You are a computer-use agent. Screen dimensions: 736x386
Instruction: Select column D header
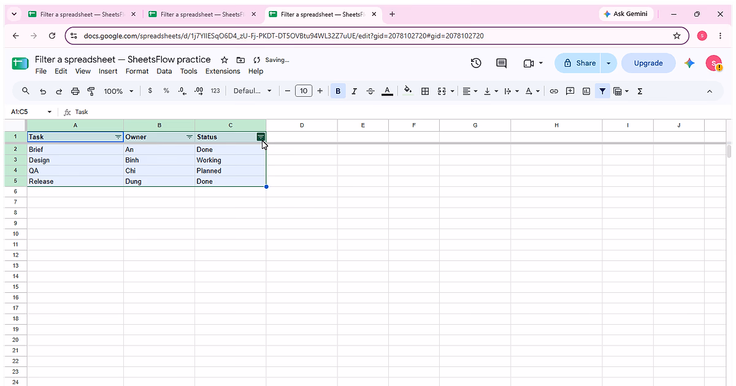point(302,126)
